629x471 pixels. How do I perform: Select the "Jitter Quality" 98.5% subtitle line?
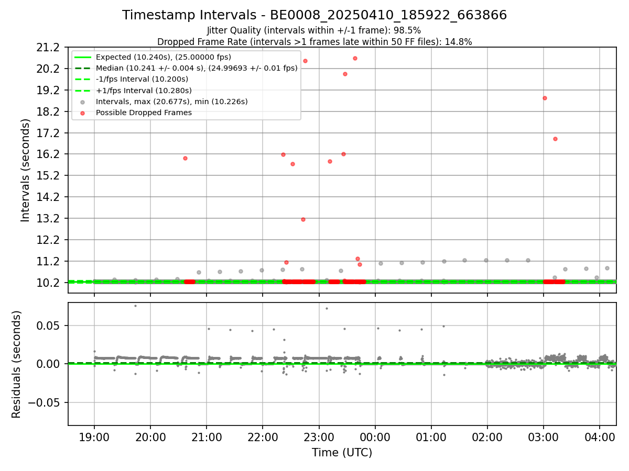coord(314,30)
